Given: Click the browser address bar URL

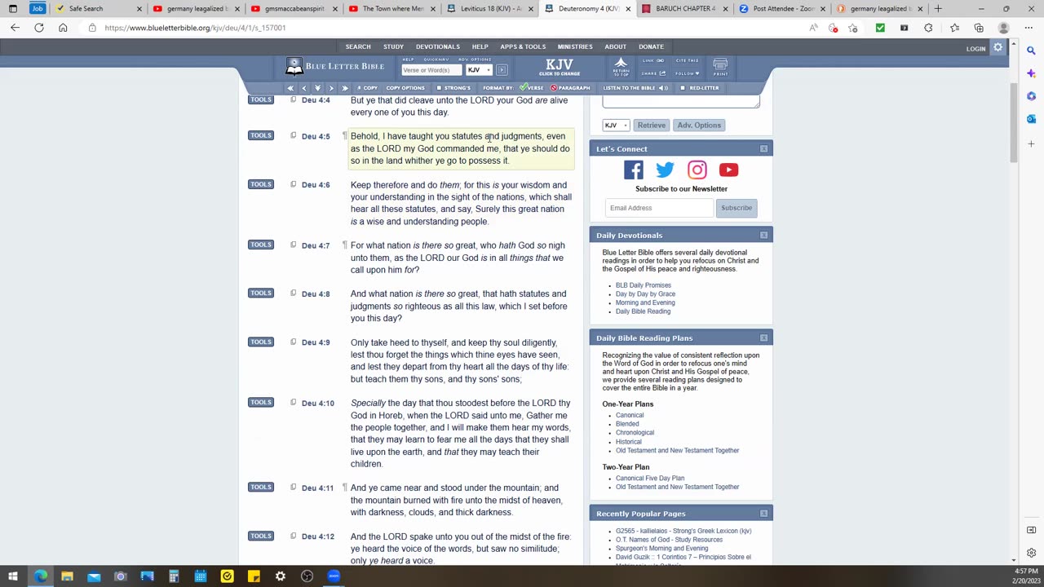Looking at the screenshot, I should tap(195, 28).
